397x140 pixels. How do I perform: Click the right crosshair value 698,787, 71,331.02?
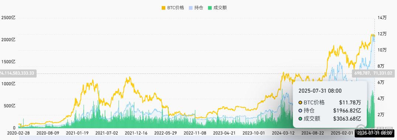[373, 73]
